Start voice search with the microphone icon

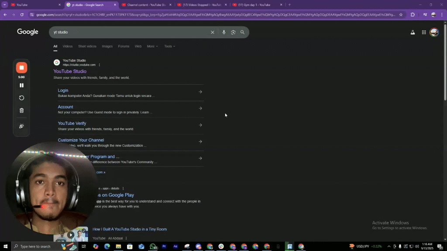pyautogui.click(x=224, y=32)
